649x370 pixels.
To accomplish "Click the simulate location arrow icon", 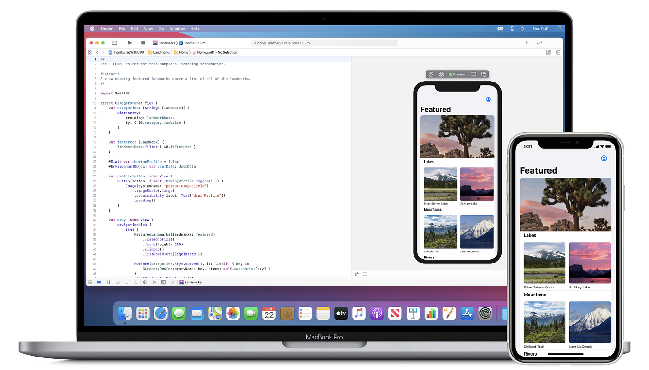I will 172,282.
